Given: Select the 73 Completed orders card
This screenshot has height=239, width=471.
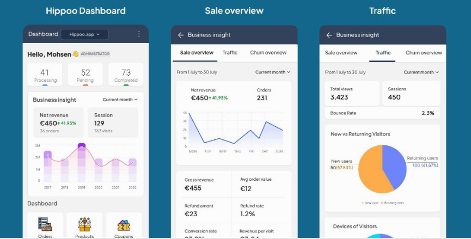Looking at the screenshot, I should (126, 74).
